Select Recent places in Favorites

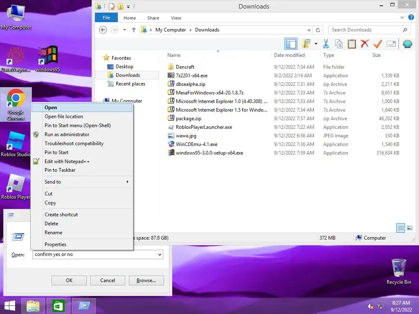pos(131,83)
